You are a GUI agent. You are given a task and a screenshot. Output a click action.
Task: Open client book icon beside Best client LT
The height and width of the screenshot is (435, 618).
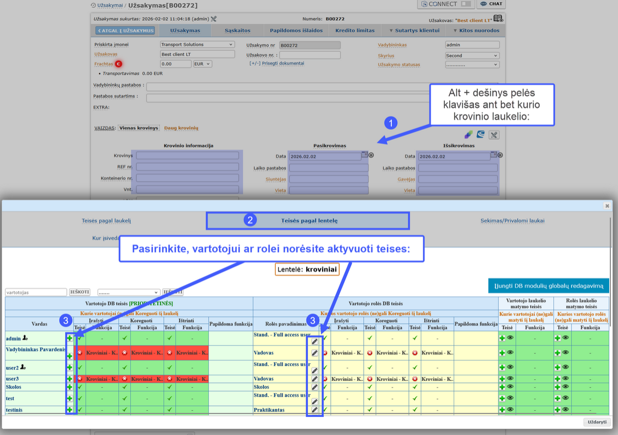498,19
